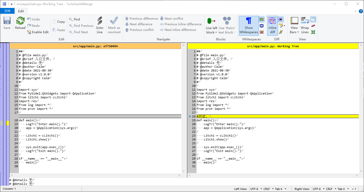
Task: Open the Find dialog
Action: (x=75, y=19)
